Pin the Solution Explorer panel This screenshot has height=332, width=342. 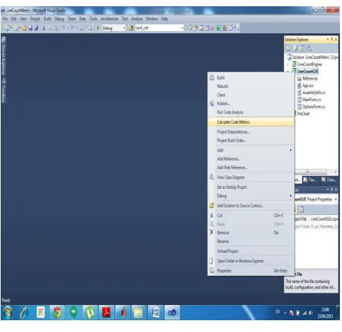point(332,39)
